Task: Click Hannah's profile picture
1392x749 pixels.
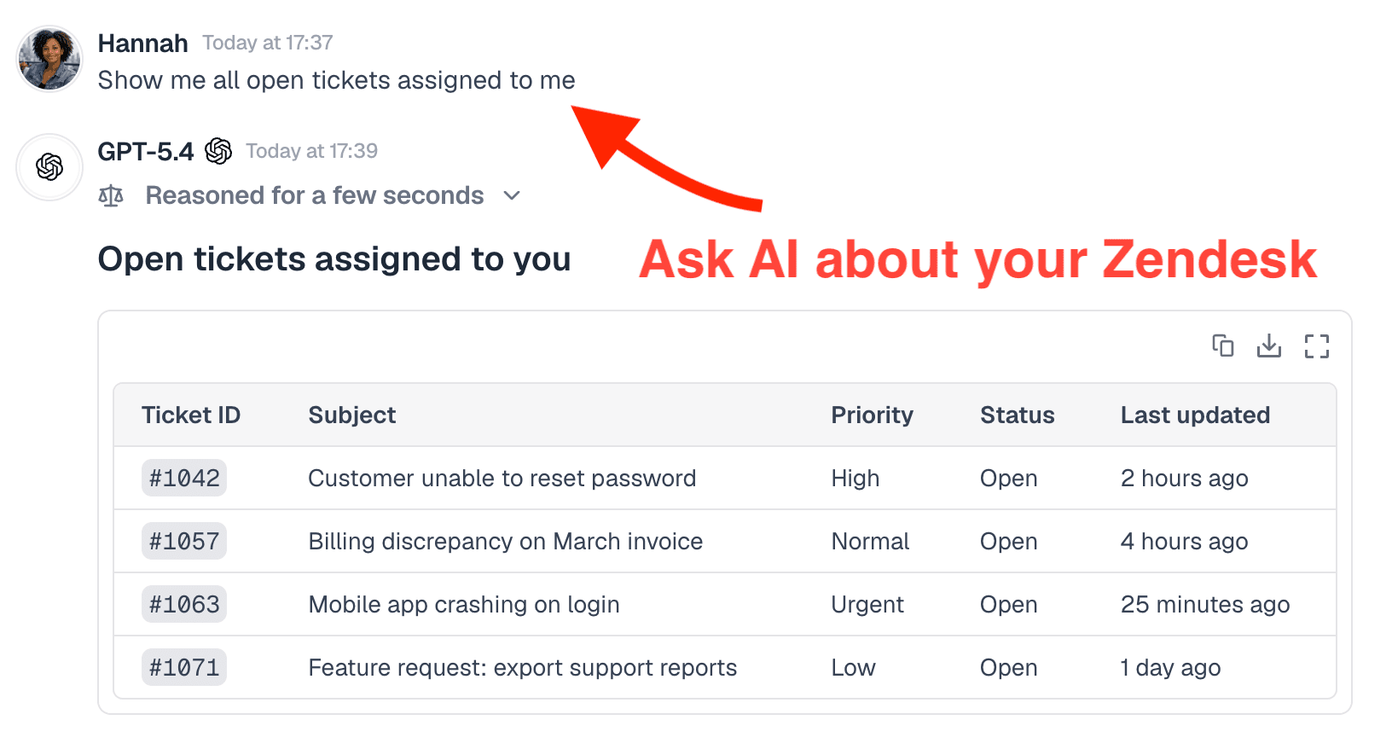Action: point(49,58)
